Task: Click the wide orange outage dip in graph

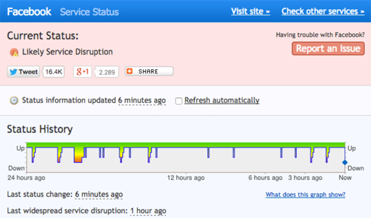Action: tap(78, 155)
